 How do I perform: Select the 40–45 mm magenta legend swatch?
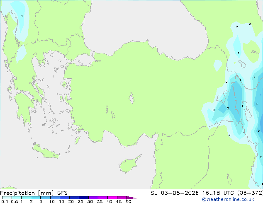coord(112,198)
